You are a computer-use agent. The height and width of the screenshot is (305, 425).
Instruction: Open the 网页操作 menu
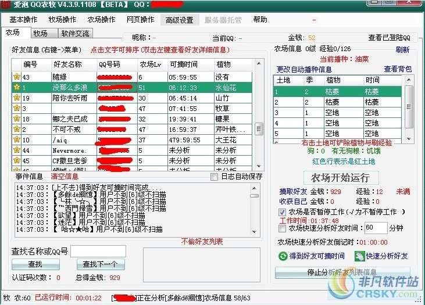click(x=140, y=20)
